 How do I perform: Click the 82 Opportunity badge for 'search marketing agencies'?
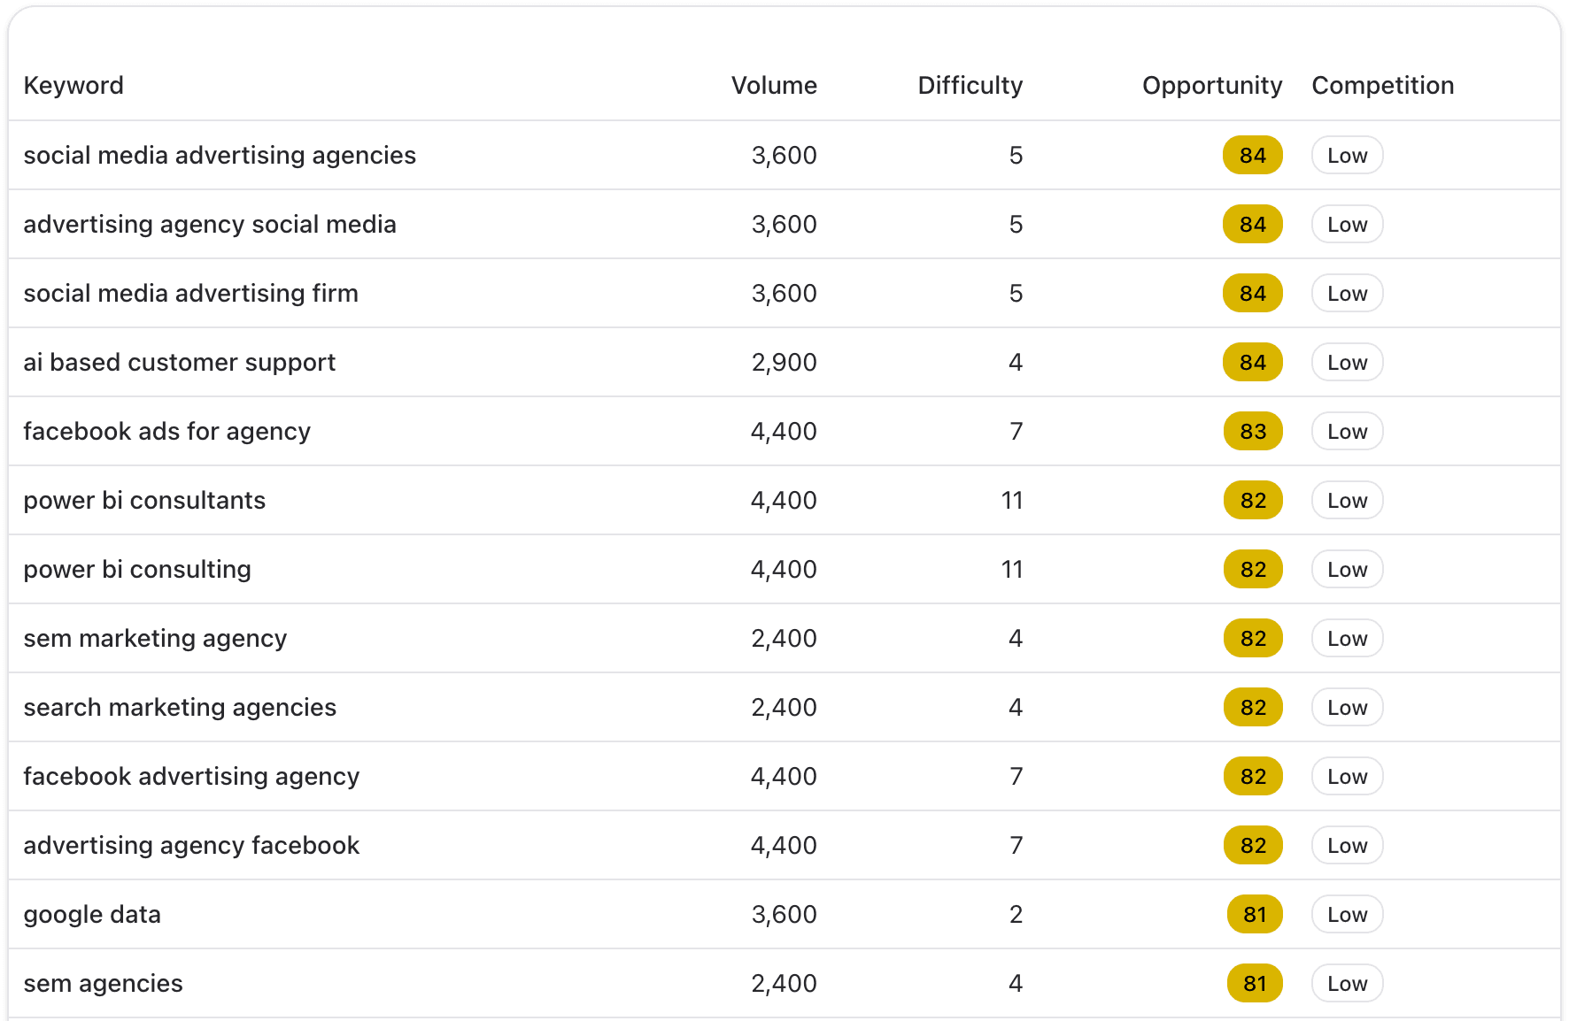coord(1252,707)
